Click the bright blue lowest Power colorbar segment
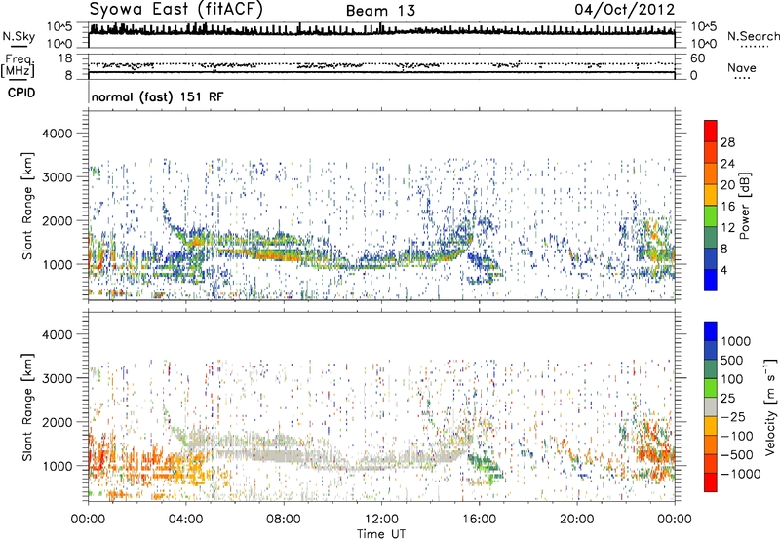The height and width of the screenshot is (540, 780). [x=711, y=280]
